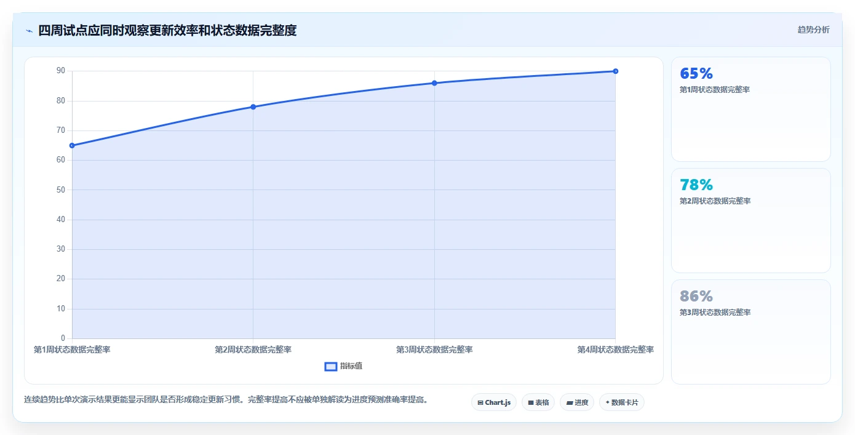Click the chart title 四周试点应同时观察更新效率

point(167,31)
